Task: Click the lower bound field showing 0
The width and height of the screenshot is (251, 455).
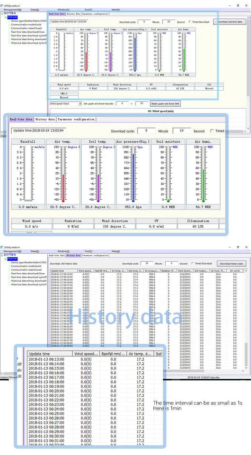Action: click(122, 104)
